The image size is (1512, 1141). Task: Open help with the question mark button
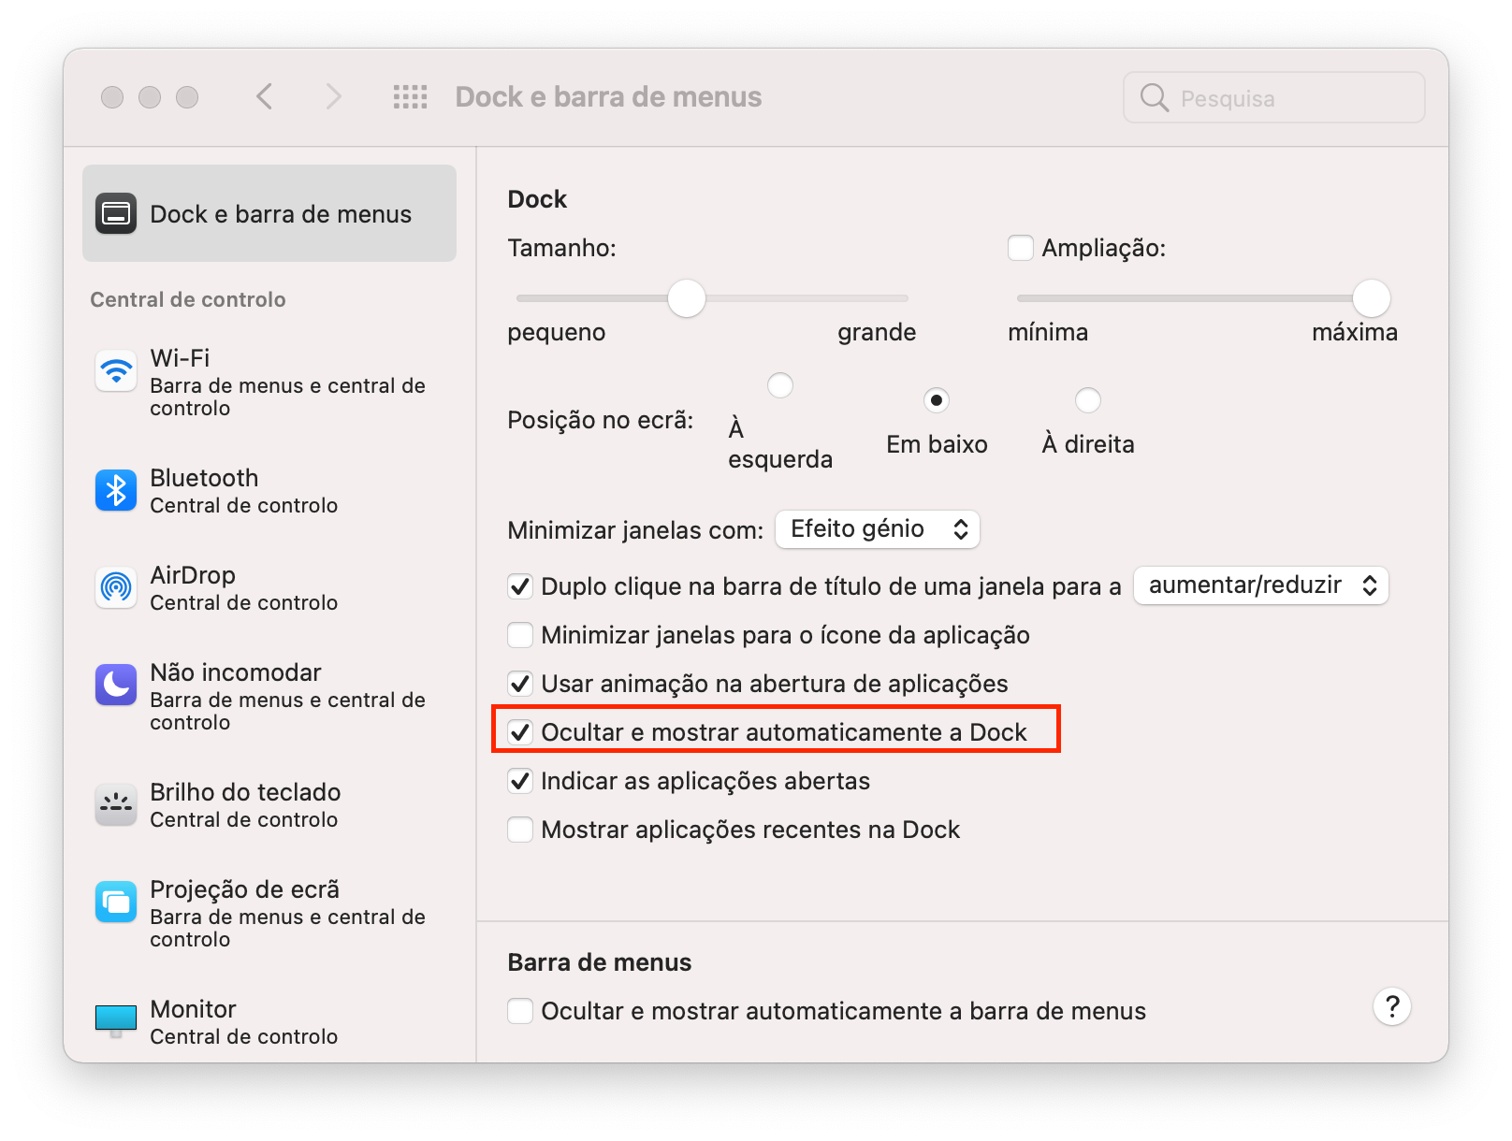[1392, 1007]
